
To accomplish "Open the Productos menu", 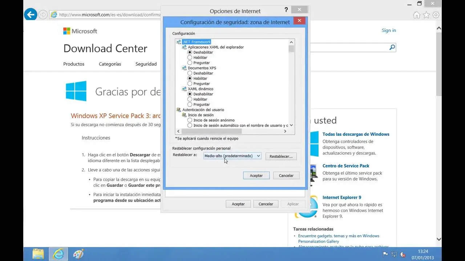I will point(74,64).
